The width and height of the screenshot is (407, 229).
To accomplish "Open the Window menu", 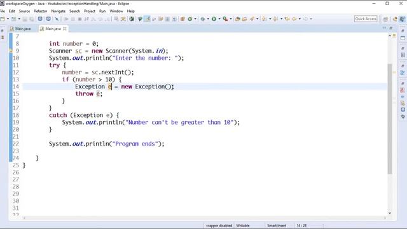I will pyautogui.click(x=116, y=11).
